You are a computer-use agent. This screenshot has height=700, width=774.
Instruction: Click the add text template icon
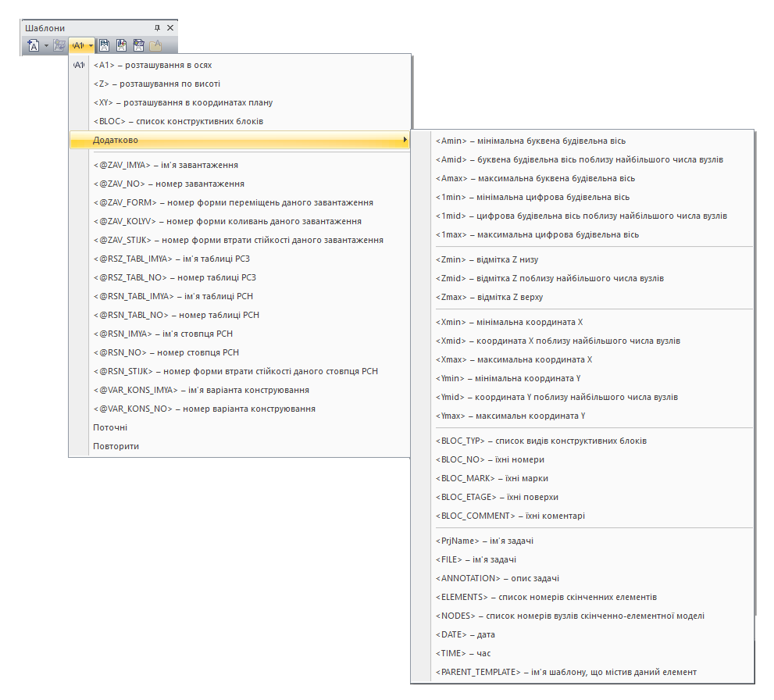pos(34,46)
